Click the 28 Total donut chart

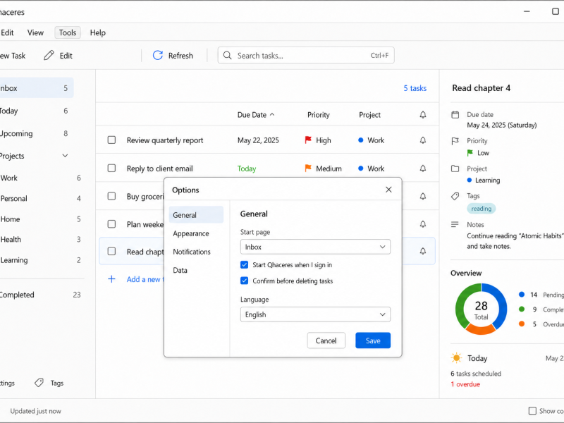pos(481,309)
